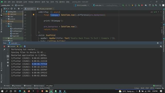
Task: Open Dart Analysis tool window tab
Action: 39,86
